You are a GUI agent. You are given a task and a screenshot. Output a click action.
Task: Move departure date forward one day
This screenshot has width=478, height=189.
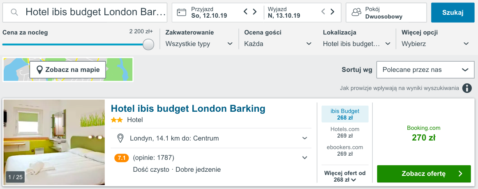tap(333, 12)
